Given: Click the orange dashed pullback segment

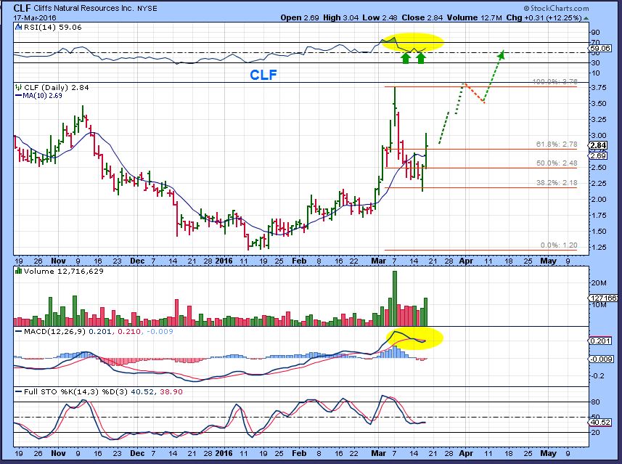Looking at the screenshot, I should pos(473,94).
